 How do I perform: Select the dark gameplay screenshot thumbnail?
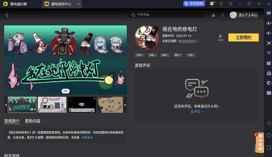(x=82, y=105)
